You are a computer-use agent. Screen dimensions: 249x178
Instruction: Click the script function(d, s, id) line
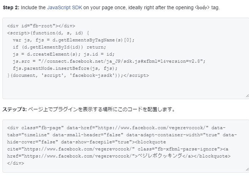[48, 33]
